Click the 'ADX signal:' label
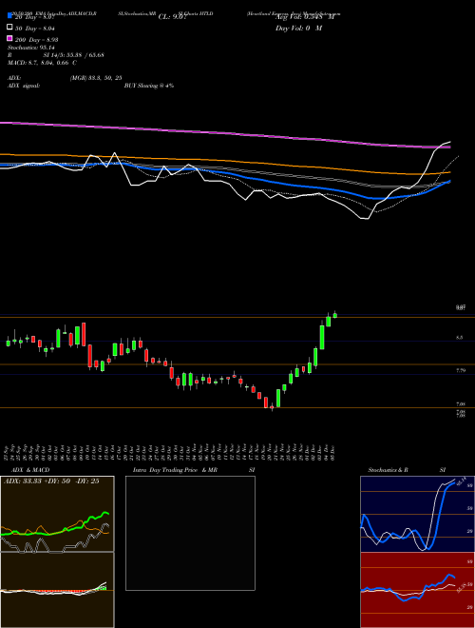 pyautogui.click(x=24, y=86)
